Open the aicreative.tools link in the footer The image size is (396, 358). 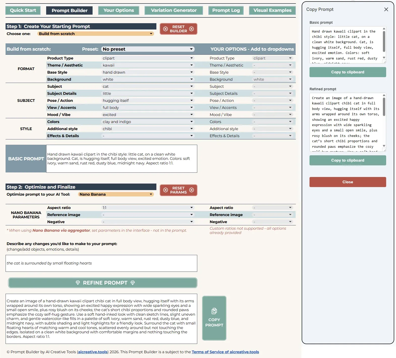pyautogui.click(x=93, y=352)
